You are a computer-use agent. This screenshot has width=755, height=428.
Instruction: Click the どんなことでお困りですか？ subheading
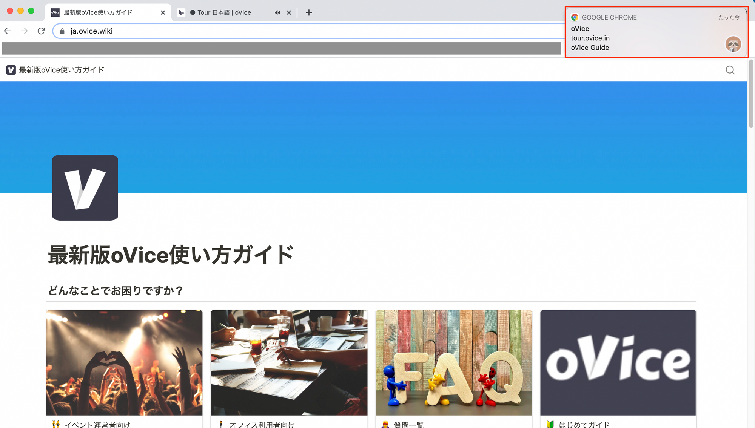(116, 291)
